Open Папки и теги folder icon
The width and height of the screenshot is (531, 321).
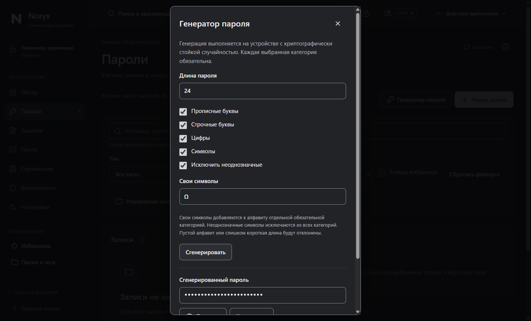15,262
